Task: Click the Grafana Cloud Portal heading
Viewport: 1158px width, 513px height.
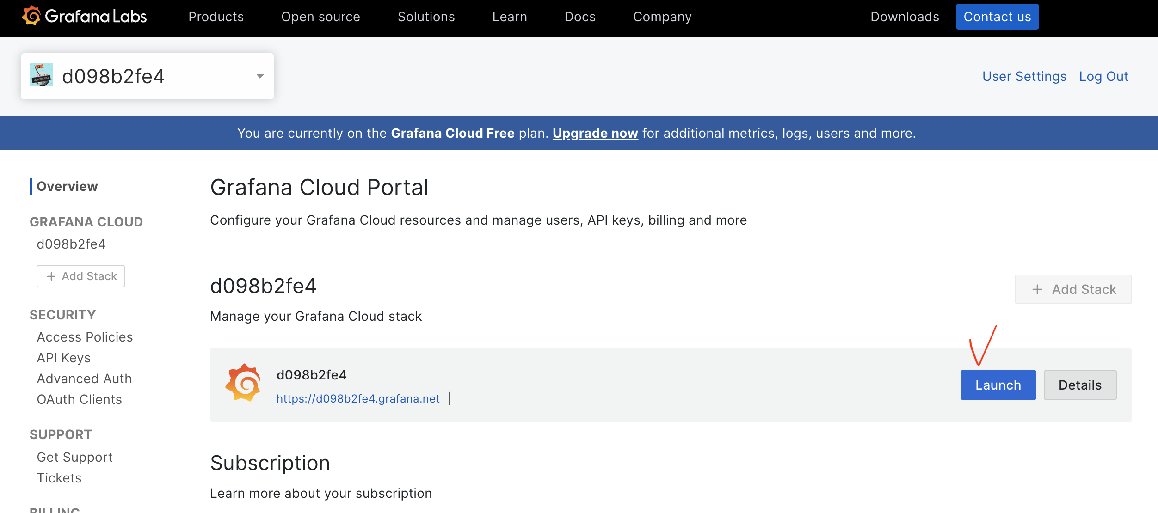Action: [319, 187]
